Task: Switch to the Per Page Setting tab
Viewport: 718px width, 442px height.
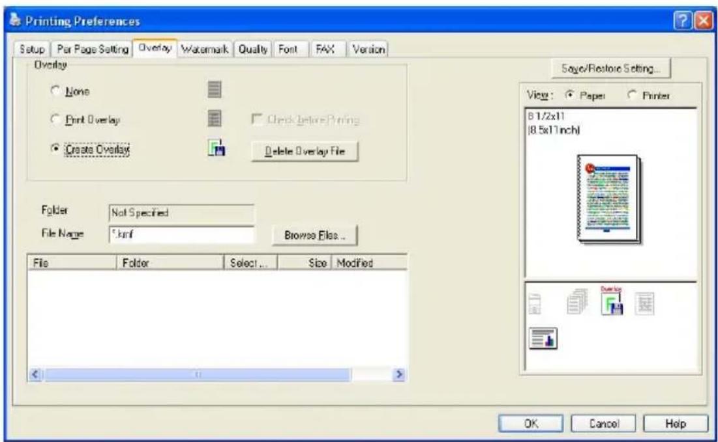Action: pyautogui.click(x=92, y=49)
